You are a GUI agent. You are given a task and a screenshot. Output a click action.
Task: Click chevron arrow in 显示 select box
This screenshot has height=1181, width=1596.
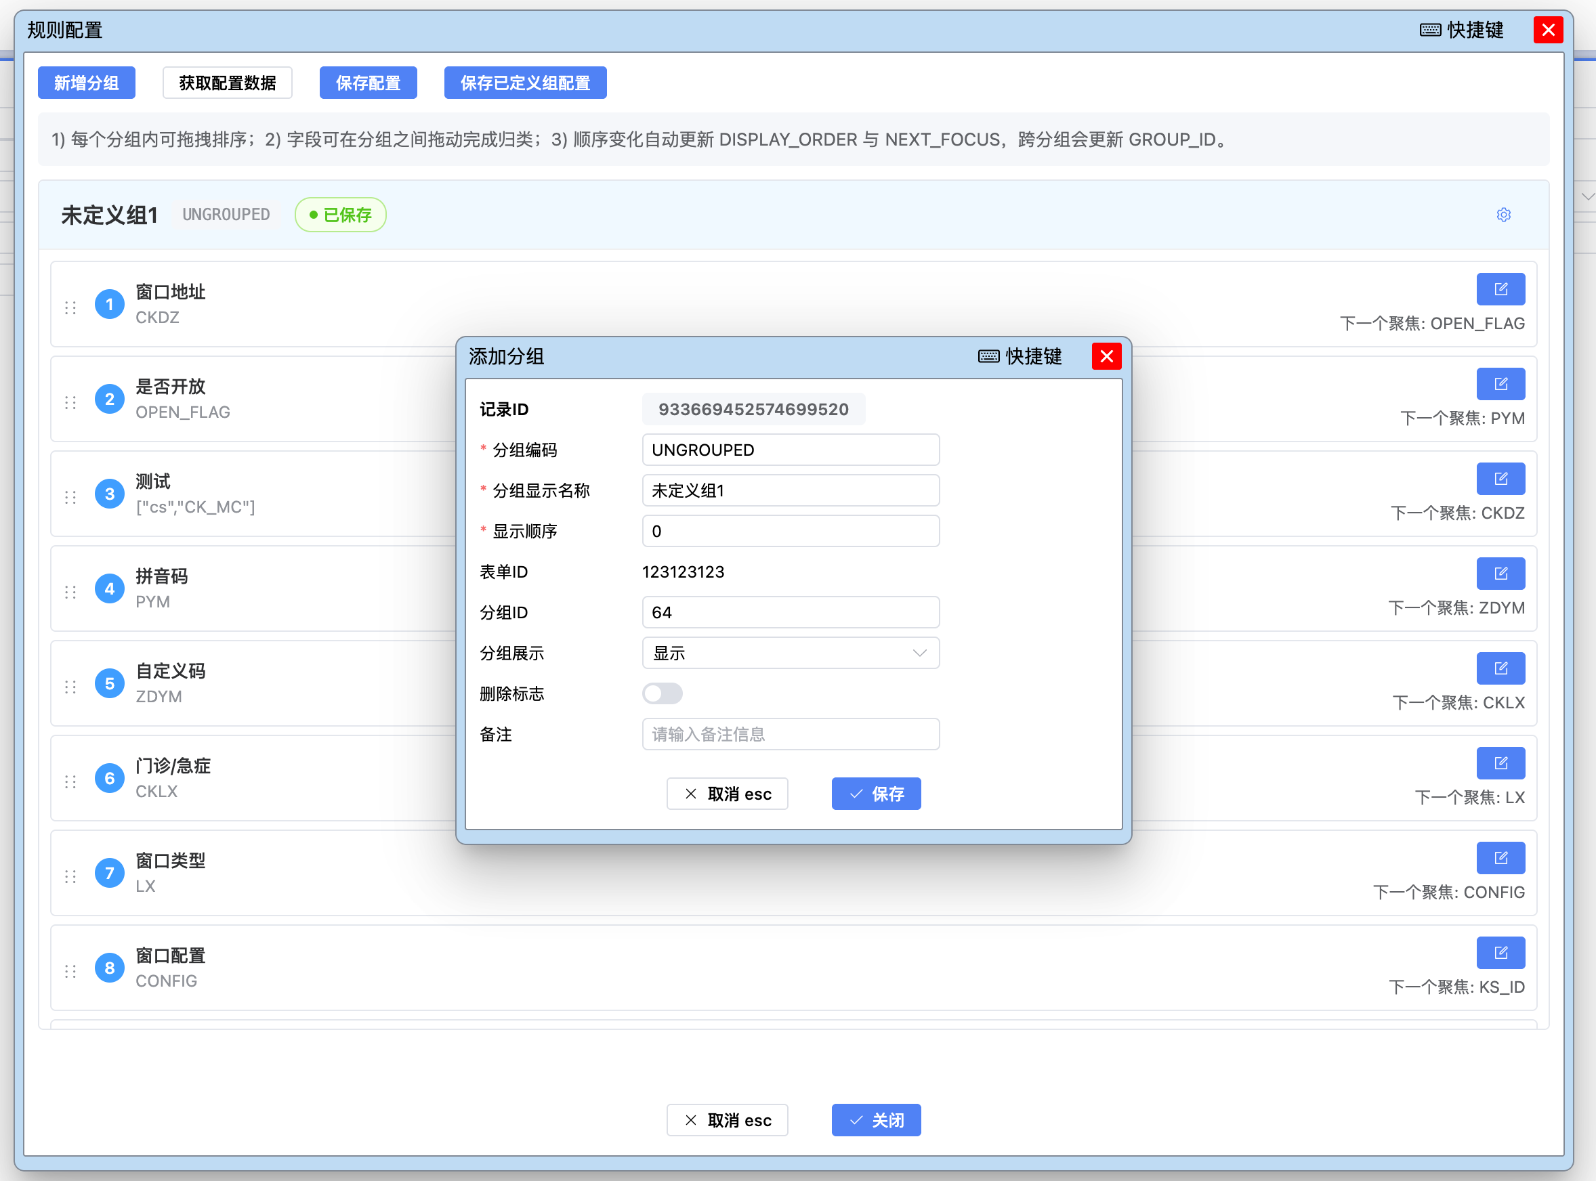pos(919,653)
